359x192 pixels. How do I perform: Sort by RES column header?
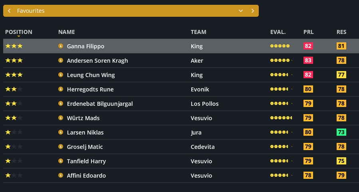(x=341, y=32)
